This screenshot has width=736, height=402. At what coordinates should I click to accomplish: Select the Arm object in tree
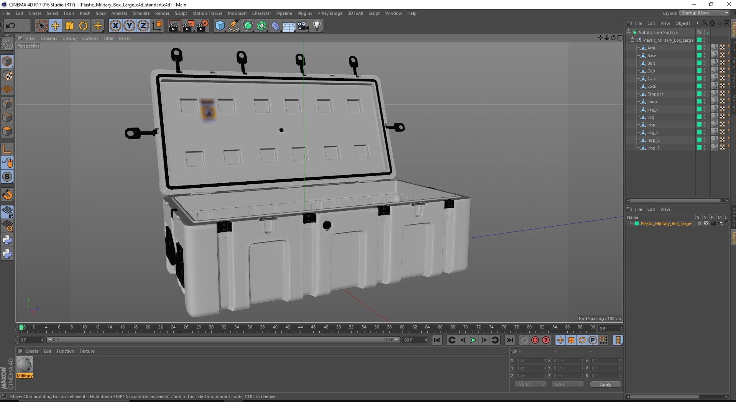point(651,48)
